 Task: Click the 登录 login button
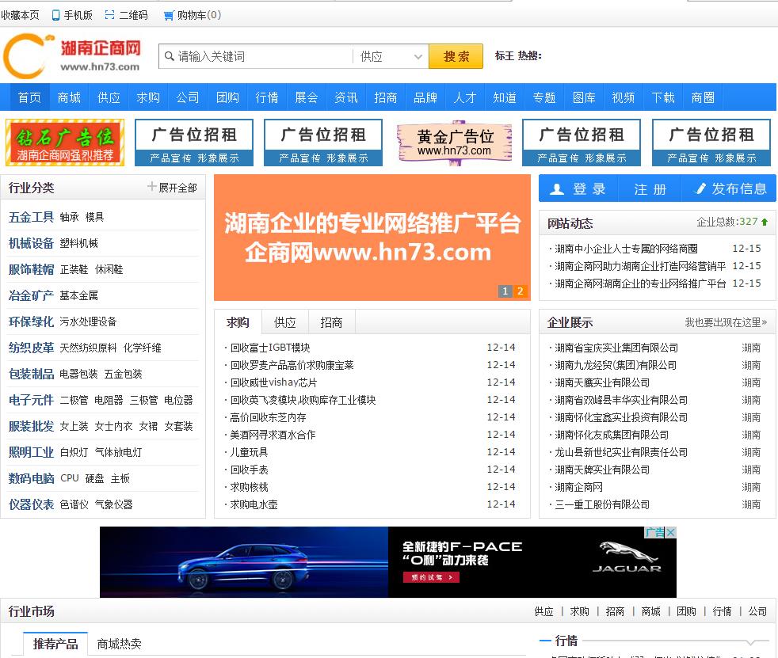tap(578, 189)
